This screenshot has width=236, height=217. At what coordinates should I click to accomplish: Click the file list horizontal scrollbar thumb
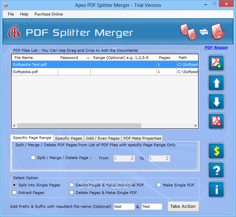pos(79,125)
